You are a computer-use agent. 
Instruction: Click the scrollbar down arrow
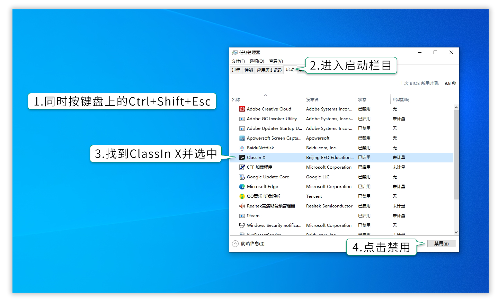456,232
